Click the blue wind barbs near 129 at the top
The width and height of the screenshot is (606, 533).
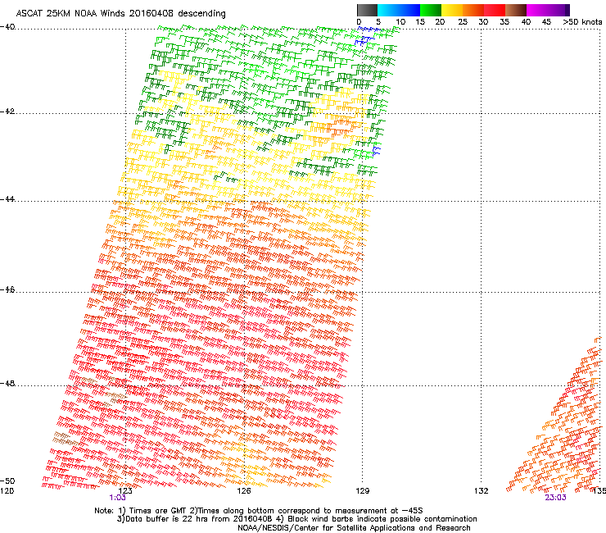(x=367, y=34)
